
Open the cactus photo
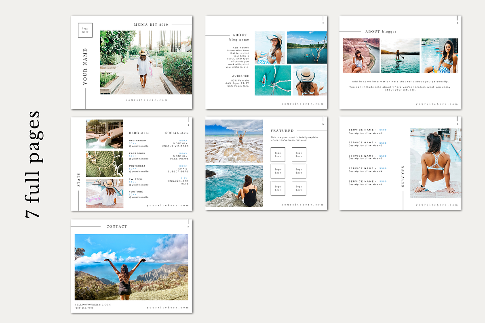coord(105,164)
